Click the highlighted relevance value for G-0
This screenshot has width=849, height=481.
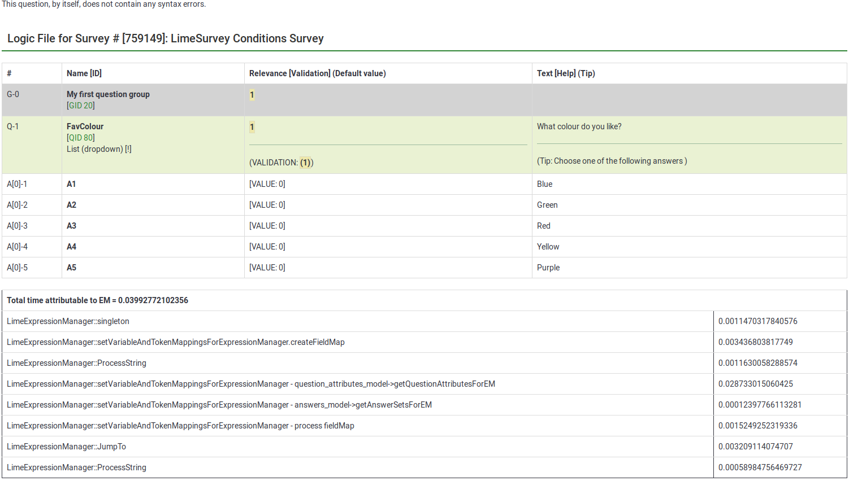coord(252,95)
